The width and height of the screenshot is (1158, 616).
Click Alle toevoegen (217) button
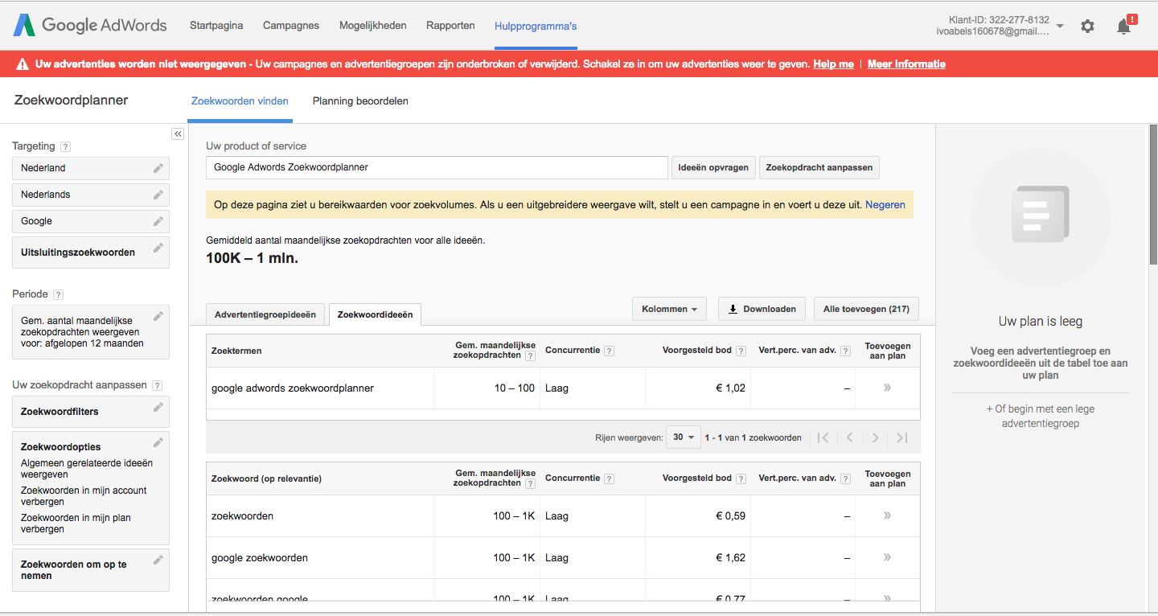[x=866, y=309]
